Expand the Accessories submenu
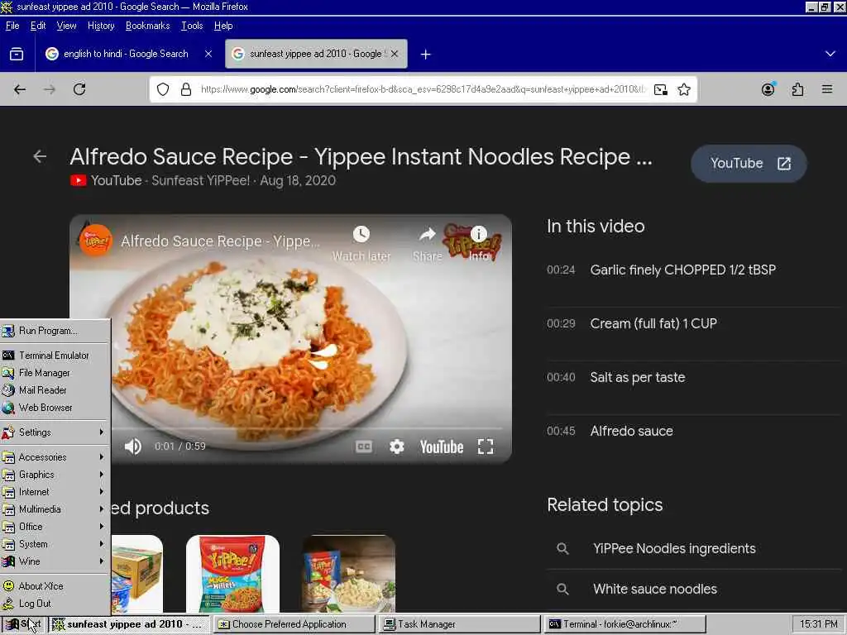This screenshot has height=635, width=847. tap(55, 456)
